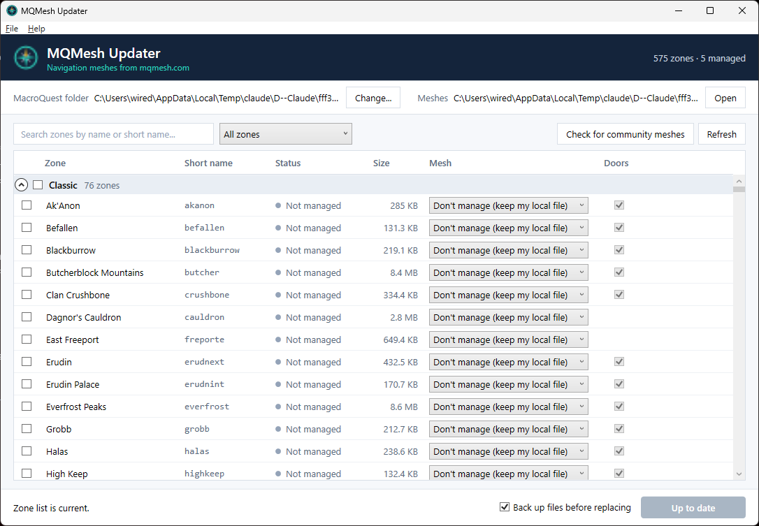759x526 pixels.
Task: Open Mesh dropdown for Blackburrow
Action: point(509,250)
